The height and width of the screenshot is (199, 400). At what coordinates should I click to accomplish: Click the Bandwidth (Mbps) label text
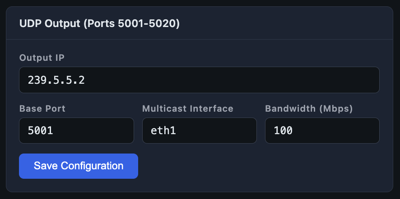point(309,109)
